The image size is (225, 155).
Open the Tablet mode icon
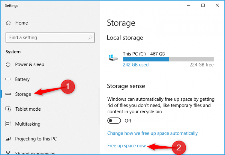pyautogui.click(x=8, y=109)
